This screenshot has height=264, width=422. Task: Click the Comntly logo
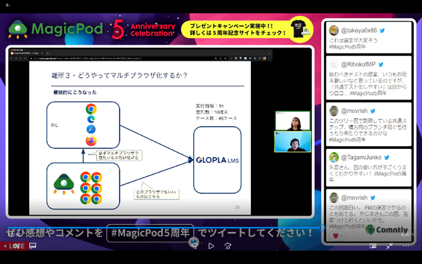[386, 230]
